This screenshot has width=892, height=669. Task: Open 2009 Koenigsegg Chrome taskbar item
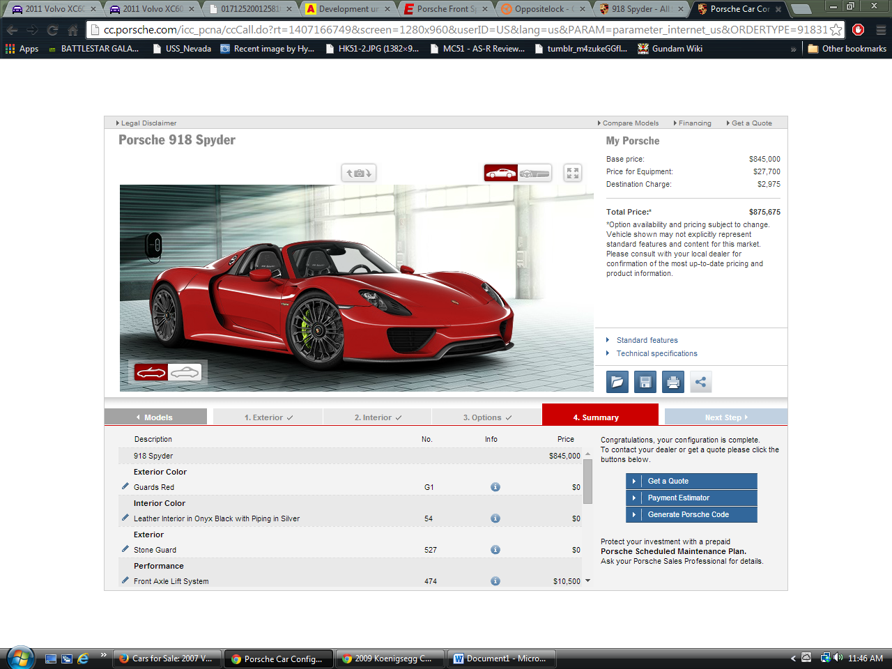pos(389,659)
